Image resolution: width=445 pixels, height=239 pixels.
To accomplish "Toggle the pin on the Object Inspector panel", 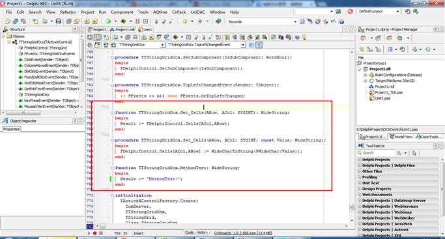I will pyautogui.click(x=75, y=121).
